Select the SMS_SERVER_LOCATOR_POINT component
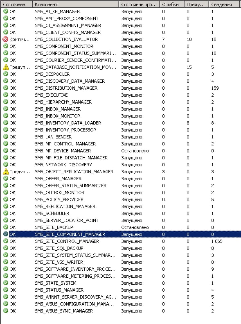Screen dimensions: 241x324 coord(66,220)
